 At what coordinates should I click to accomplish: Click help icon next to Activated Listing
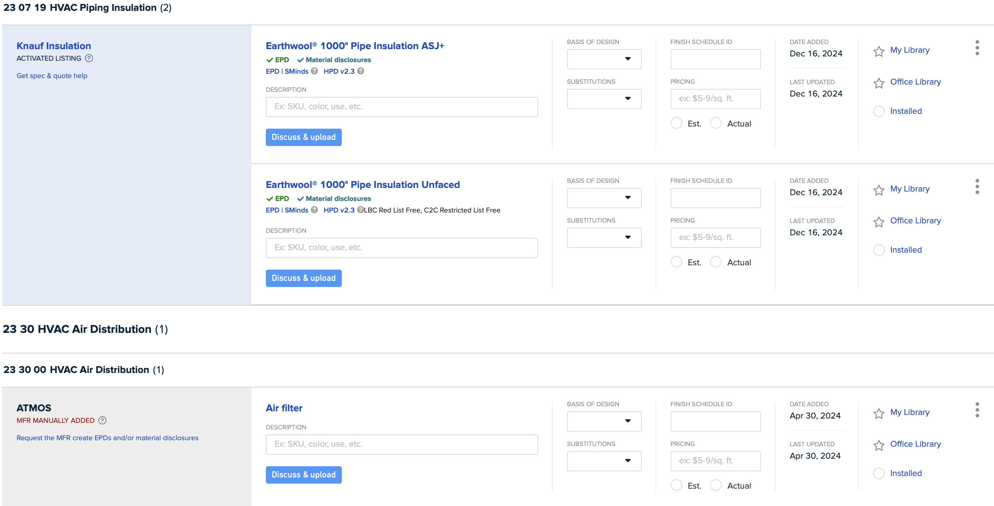(x=89, y=58)
